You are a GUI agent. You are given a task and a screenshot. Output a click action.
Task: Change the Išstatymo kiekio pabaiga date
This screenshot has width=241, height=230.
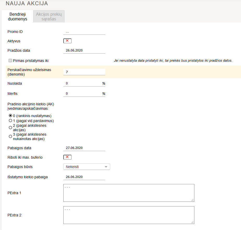tap(84, 177)
